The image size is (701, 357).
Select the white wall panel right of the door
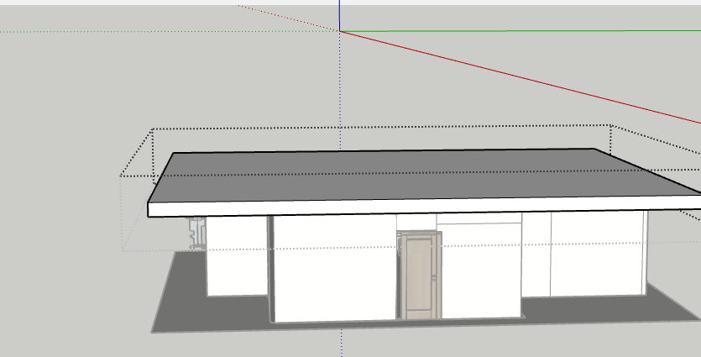tap(481, 270)
